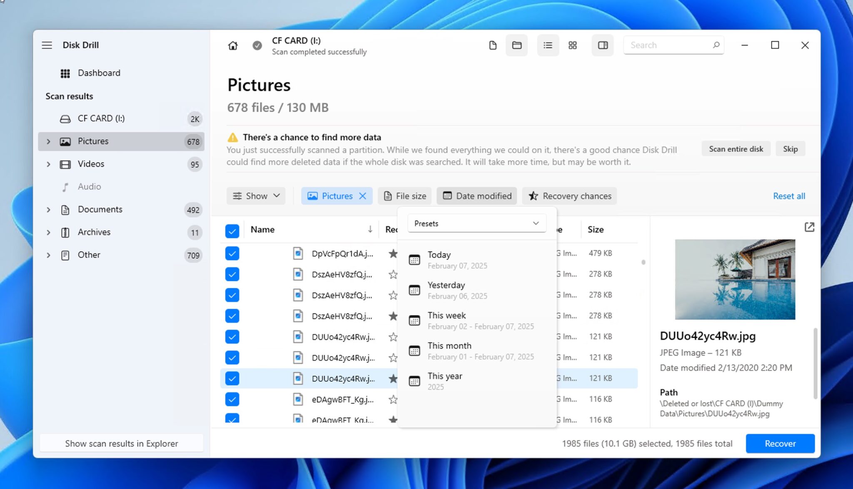Choose This year date preset

[x=477, y=381]
